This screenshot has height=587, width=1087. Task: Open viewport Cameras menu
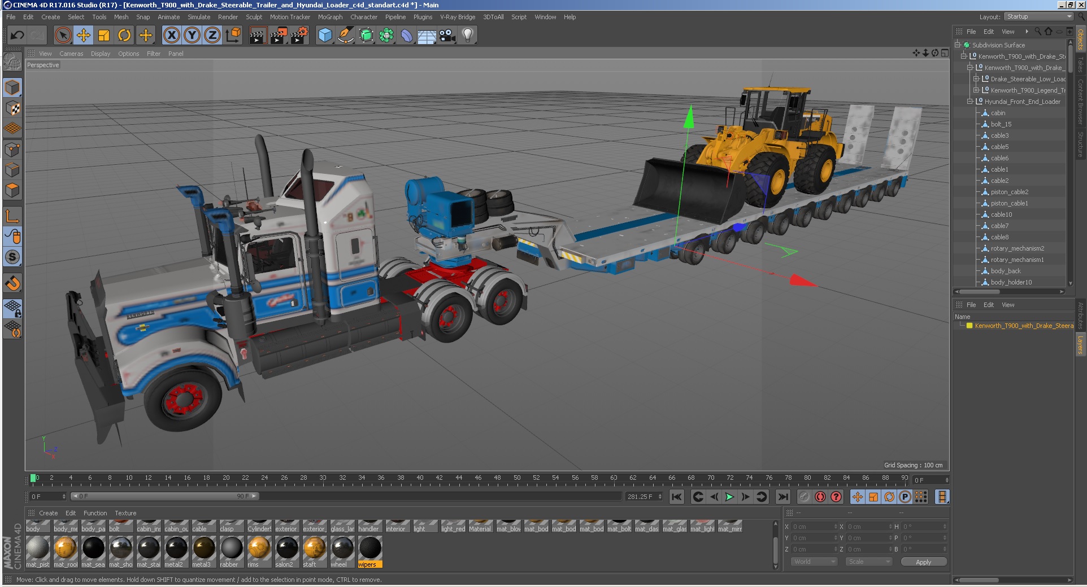click(x=71, y=54)
